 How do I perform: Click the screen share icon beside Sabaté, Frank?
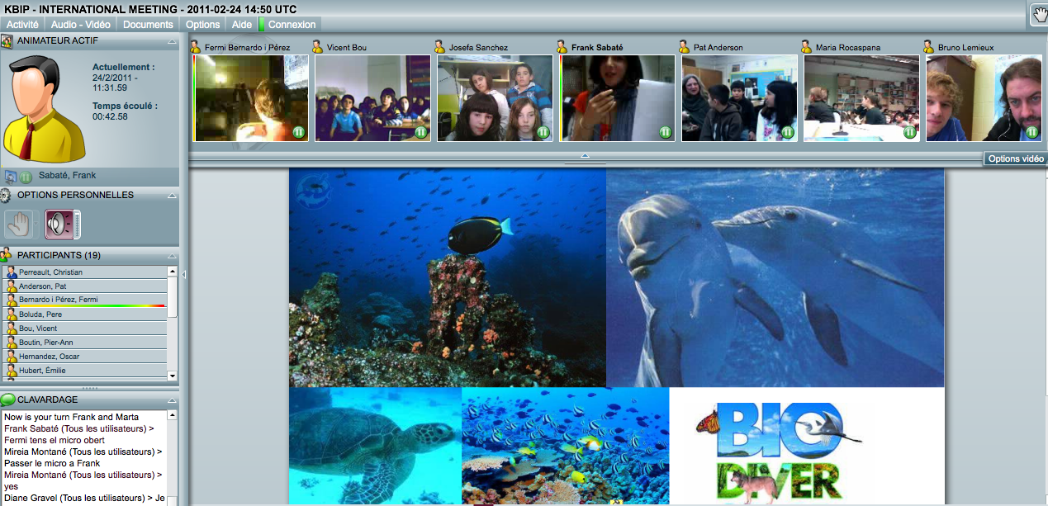tap(11, 176)
